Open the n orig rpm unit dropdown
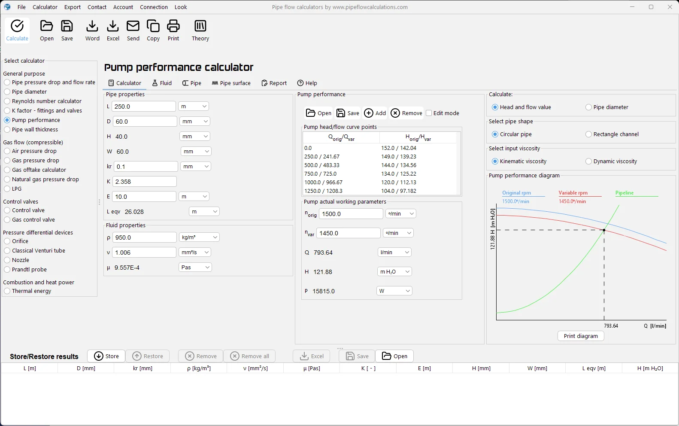Image resolution: width=679 pixels, height=426 pixels. tap(400, 213)
